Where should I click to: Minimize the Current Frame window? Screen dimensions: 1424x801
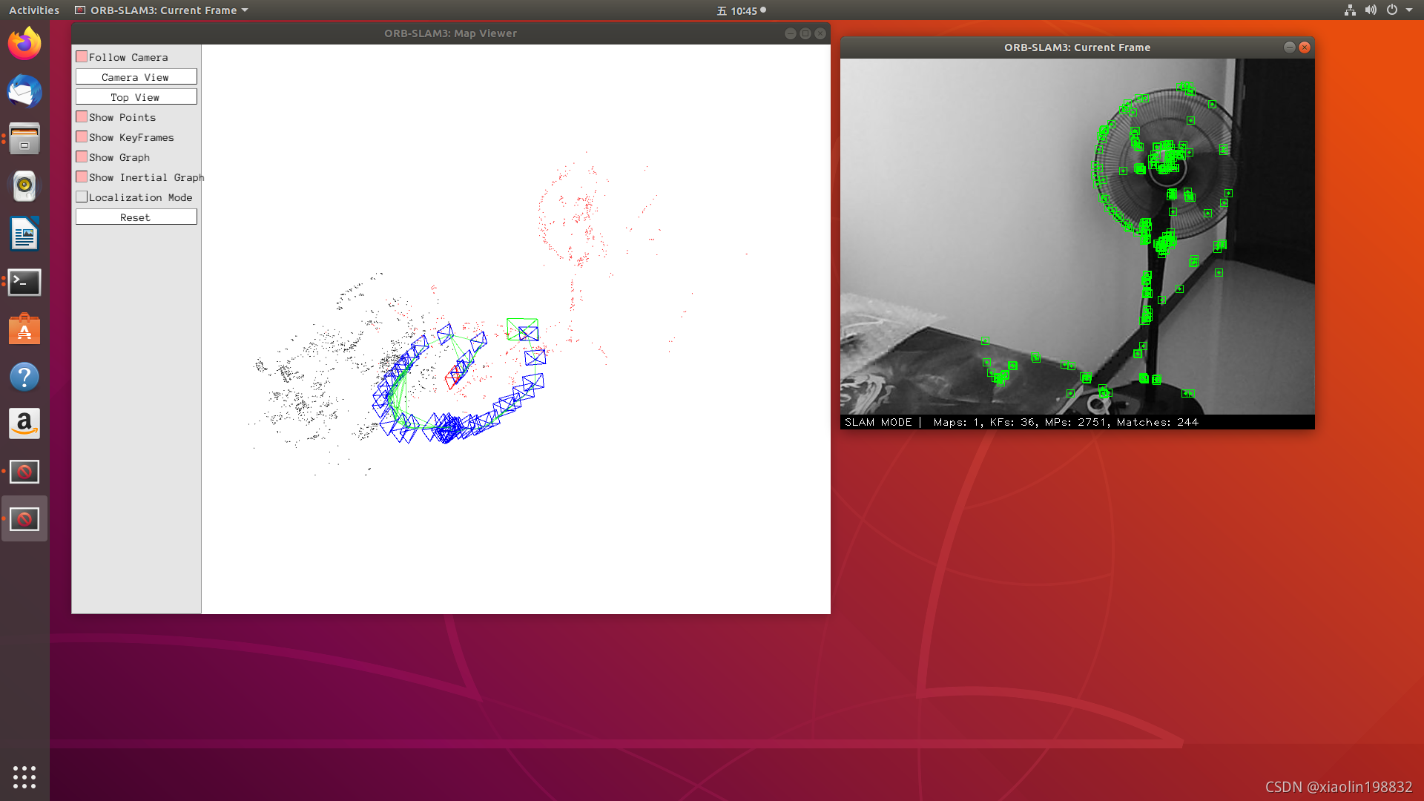1290,47
